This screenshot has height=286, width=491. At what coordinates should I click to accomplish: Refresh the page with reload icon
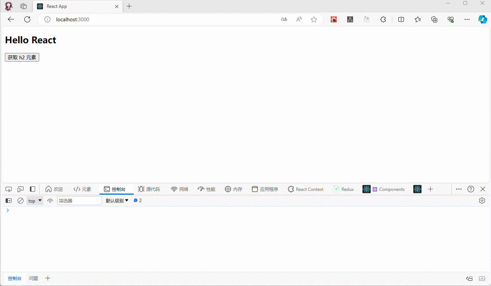[27, 19]
